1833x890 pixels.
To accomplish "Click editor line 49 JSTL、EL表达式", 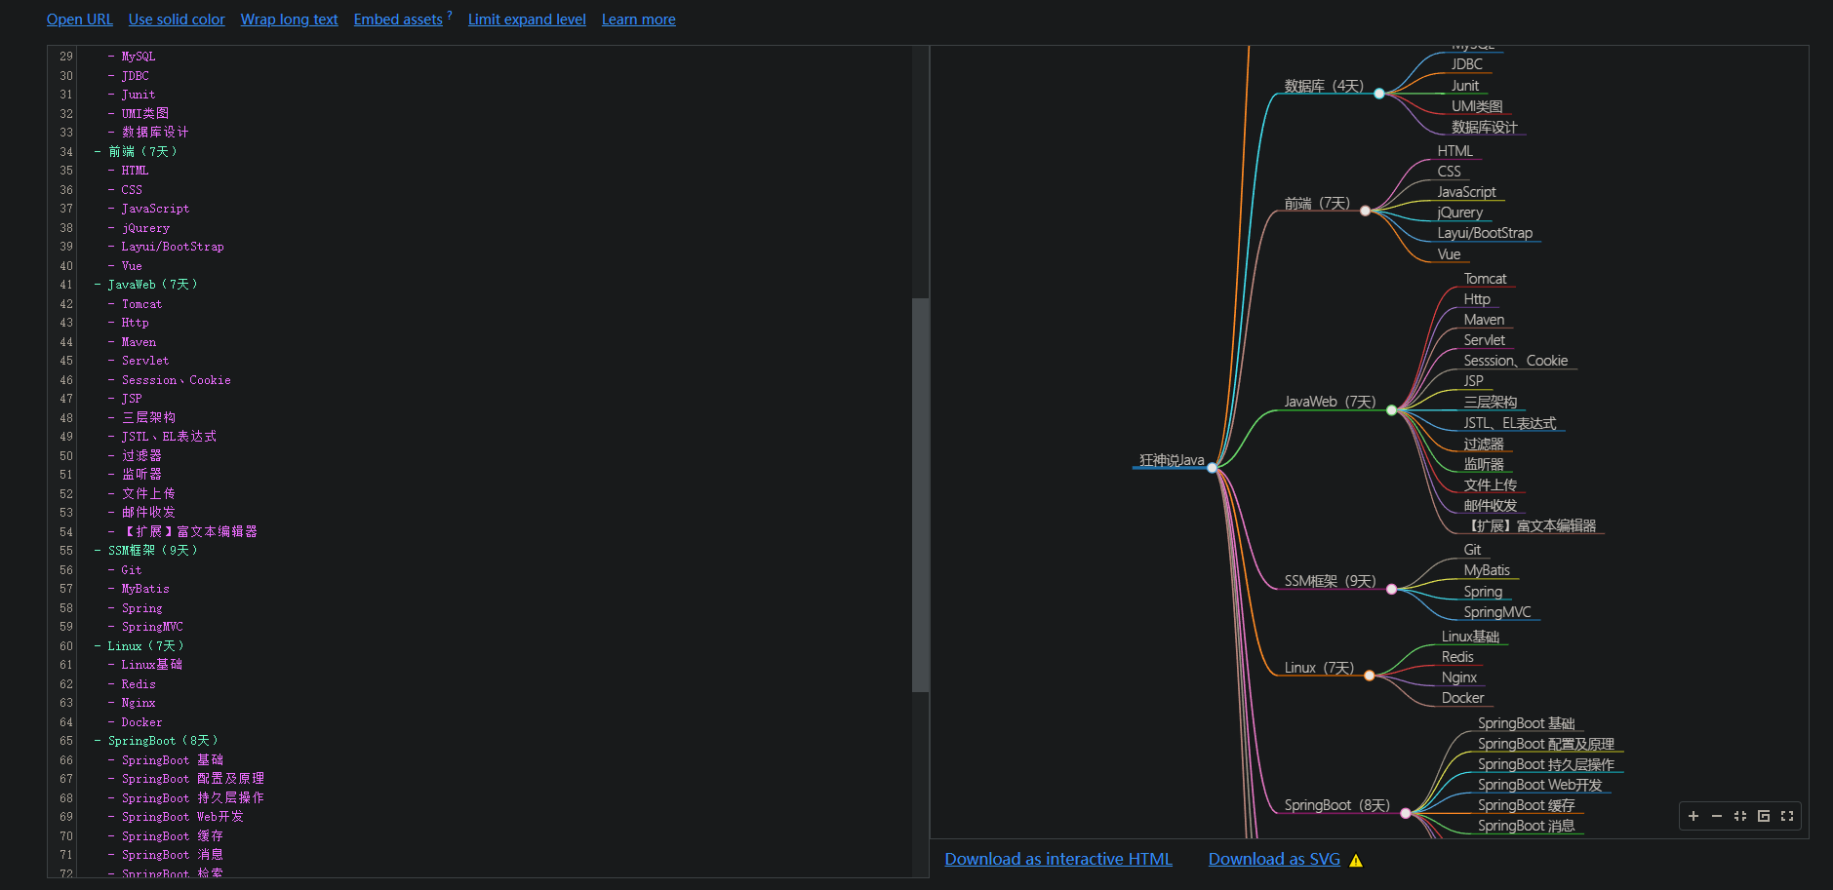I will click(169, 437).
